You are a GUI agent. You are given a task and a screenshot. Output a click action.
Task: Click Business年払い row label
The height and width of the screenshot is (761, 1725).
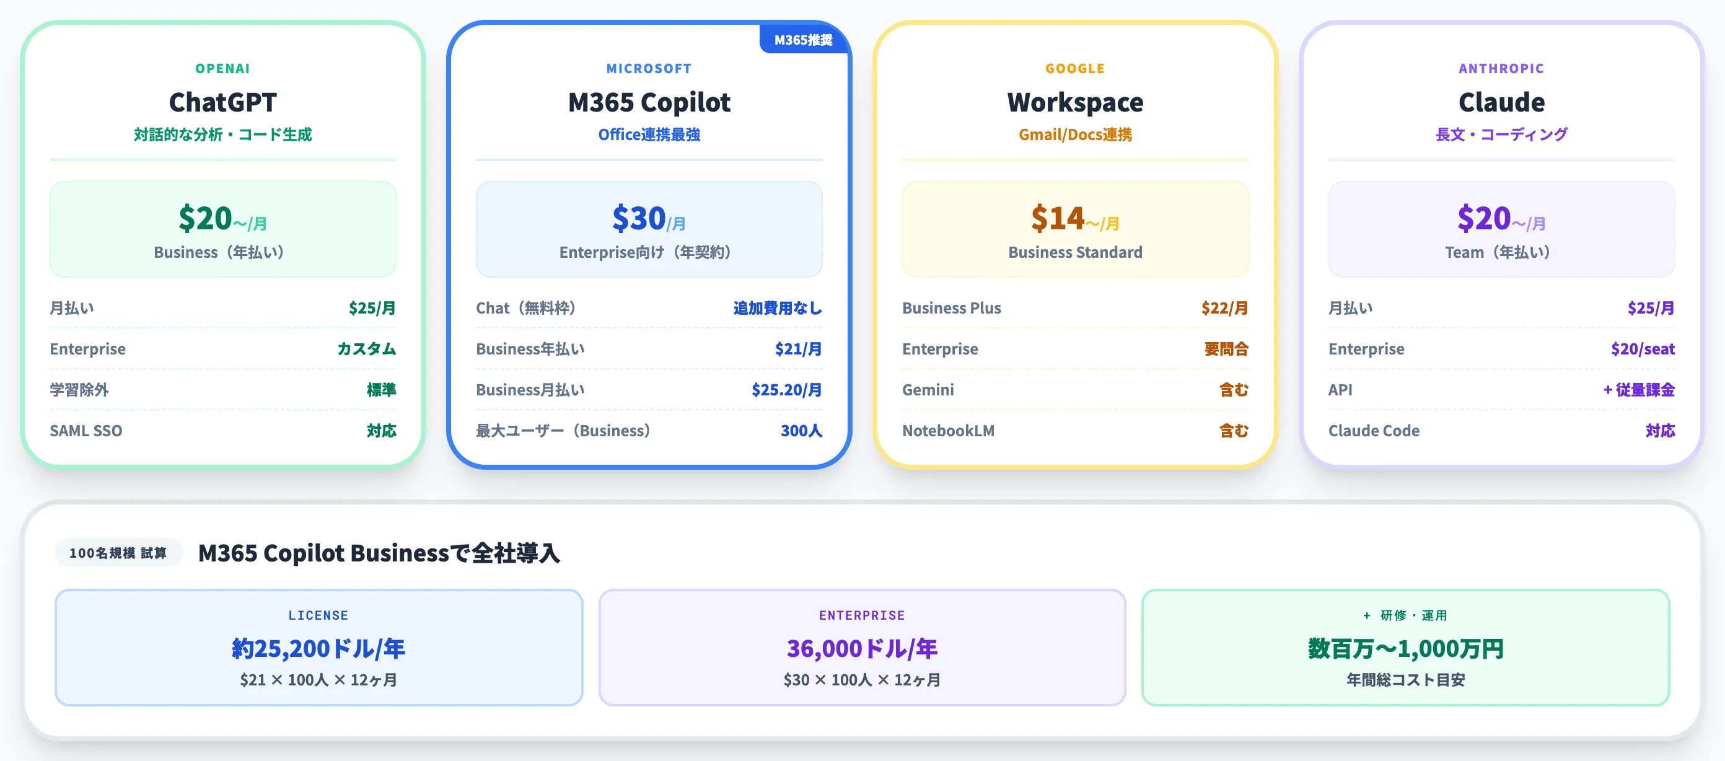tap(530, 349)
